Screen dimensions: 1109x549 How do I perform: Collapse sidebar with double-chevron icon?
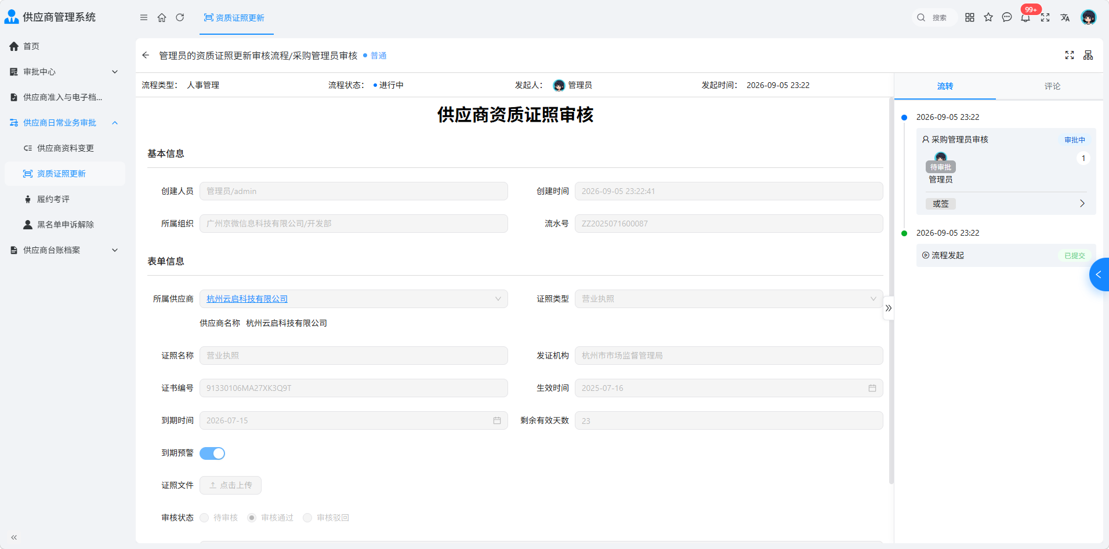point(14,537)
